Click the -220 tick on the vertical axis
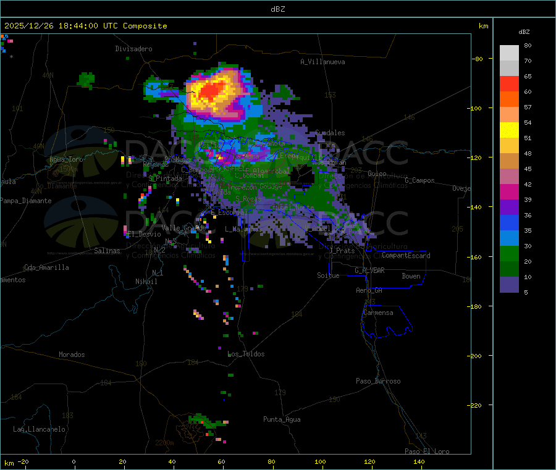Screen dimensions: 556x470 tap(476, 406)
